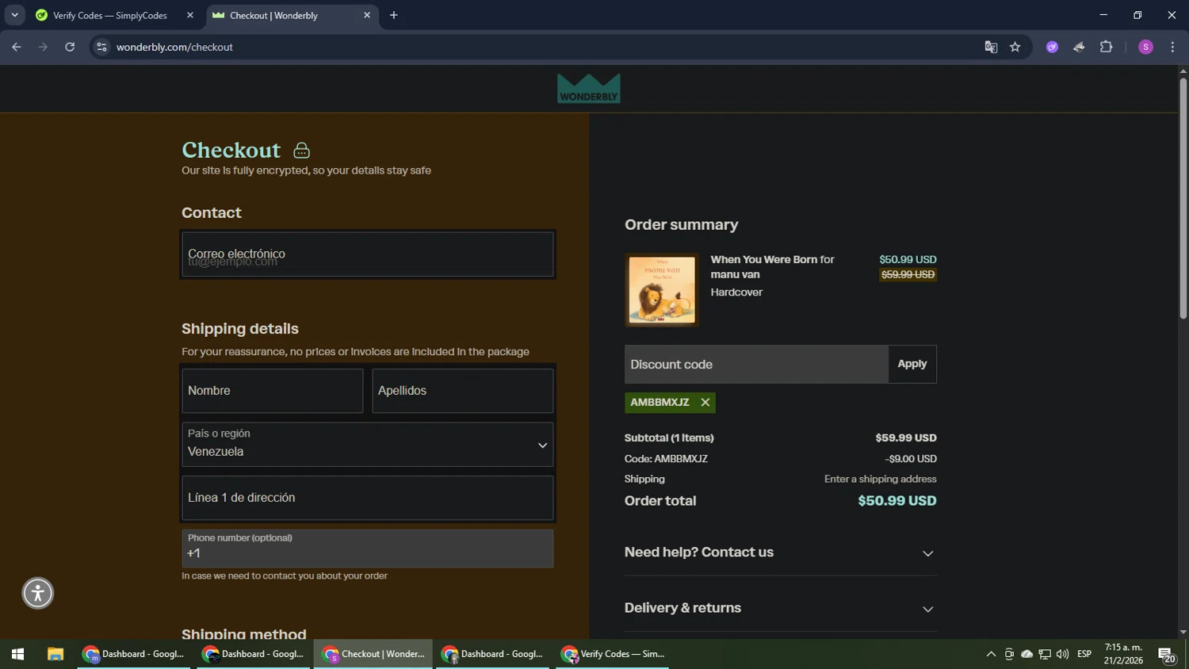Select the Checkout Wonderbly tab
Screen dimensions: 1189x669
point(291,15)
